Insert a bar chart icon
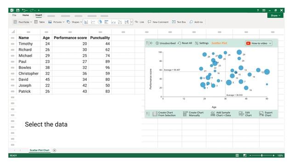 tap(107, 22)
